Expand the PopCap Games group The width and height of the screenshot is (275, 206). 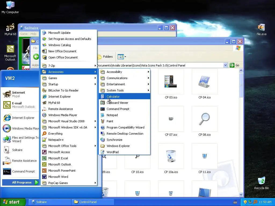(69, 183)
